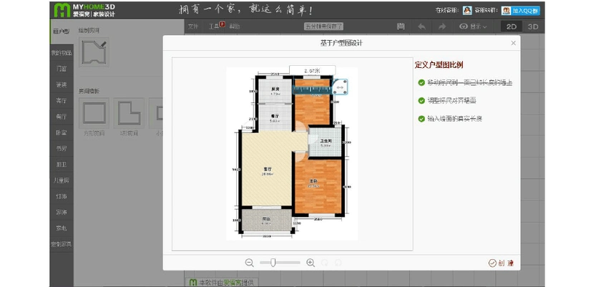This screenshot has height=287, width=606.
Task: Click the 创建 create button
Action: (x=502, y=263)
